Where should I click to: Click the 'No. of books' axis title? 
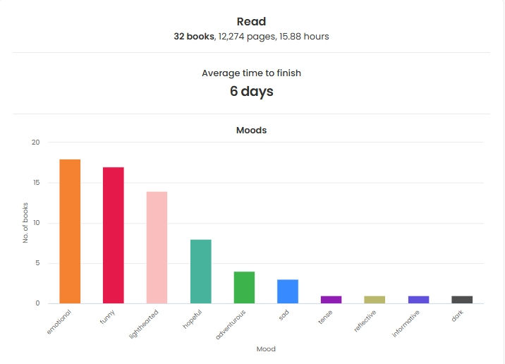coord(25,223)
